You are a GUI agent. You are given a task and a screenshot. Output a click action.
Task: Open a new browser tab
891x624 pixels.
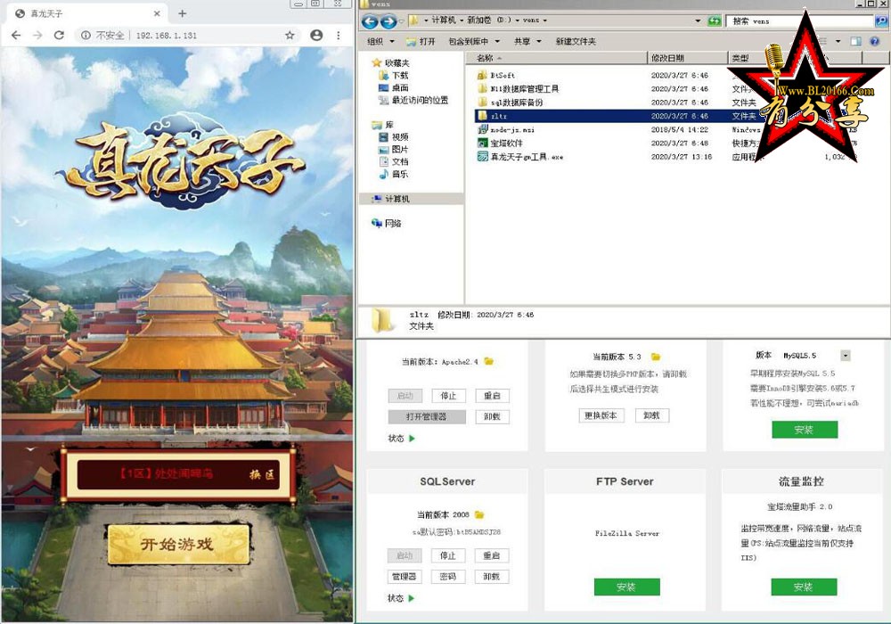tap(183, 13)
